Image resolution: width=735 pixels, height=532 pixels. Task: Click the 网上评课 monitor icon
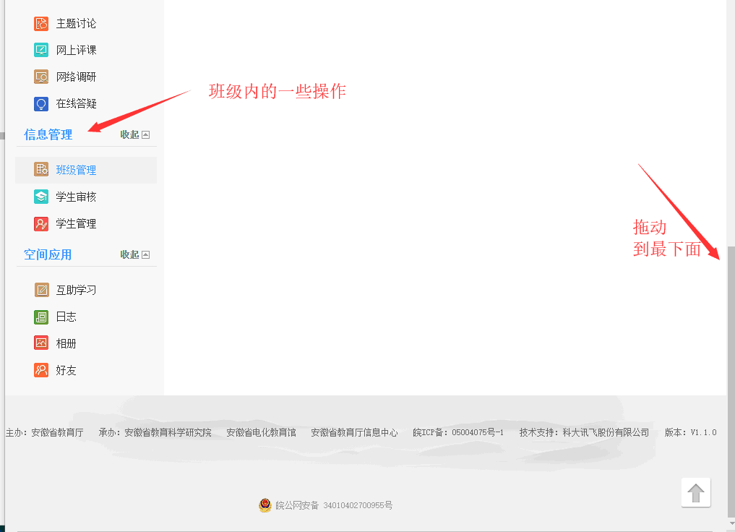pos(41,50)
